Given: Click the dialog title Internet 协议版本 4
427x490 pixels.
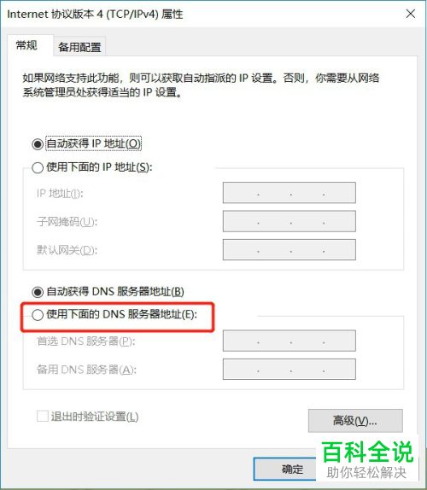Looking at the screenshot, I should point(95,14).
